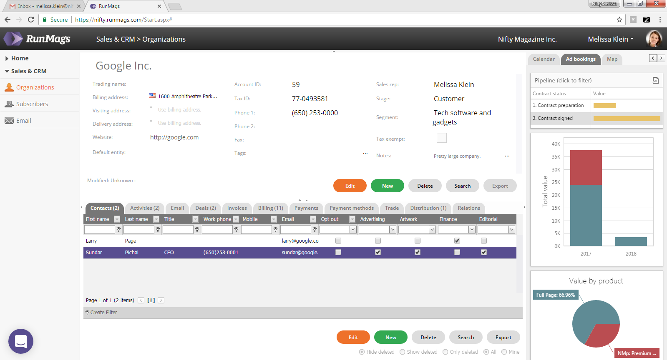Open the Artwork filter dropdown

click(432, 229)
